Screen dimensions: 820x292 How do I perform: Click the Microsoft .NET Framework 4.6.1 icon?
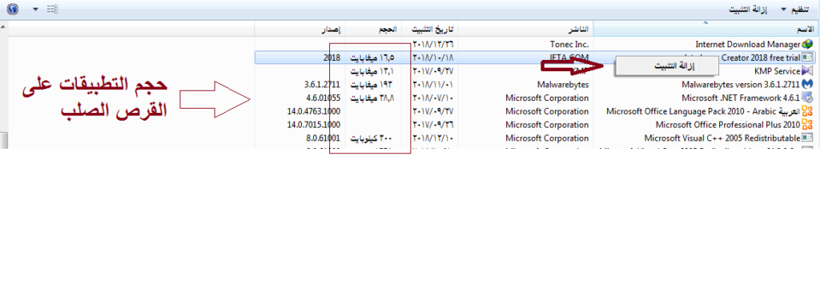point(807,98)
